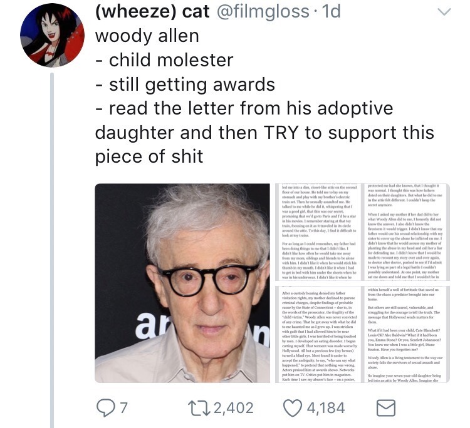This screenshot has height=428, width=470.
Task: Expand the tweet options chevron menu
Action: click(444, 12)
